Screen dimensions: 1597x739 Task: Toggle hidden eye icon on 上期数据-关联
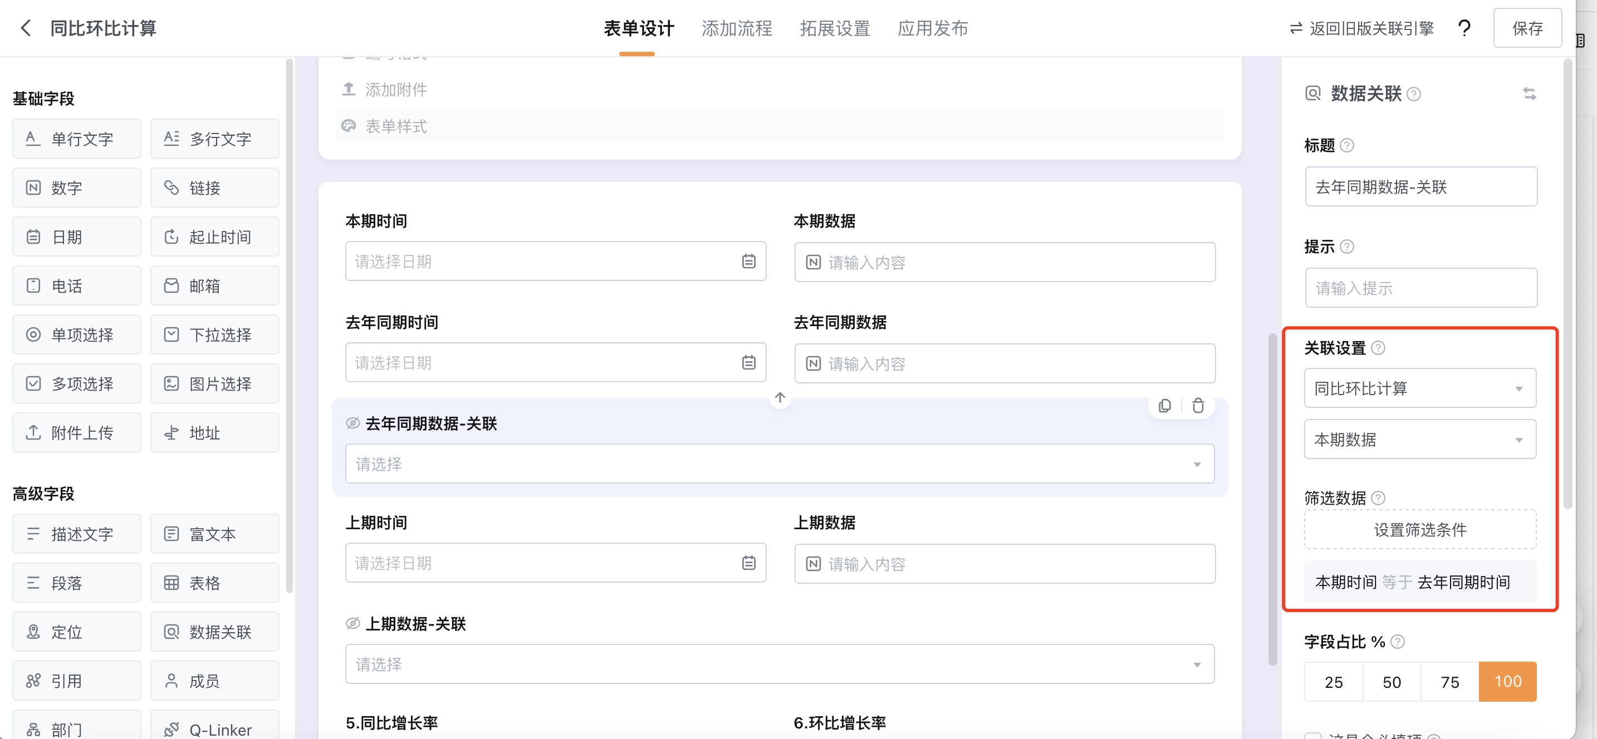click(x=352, y=623)
